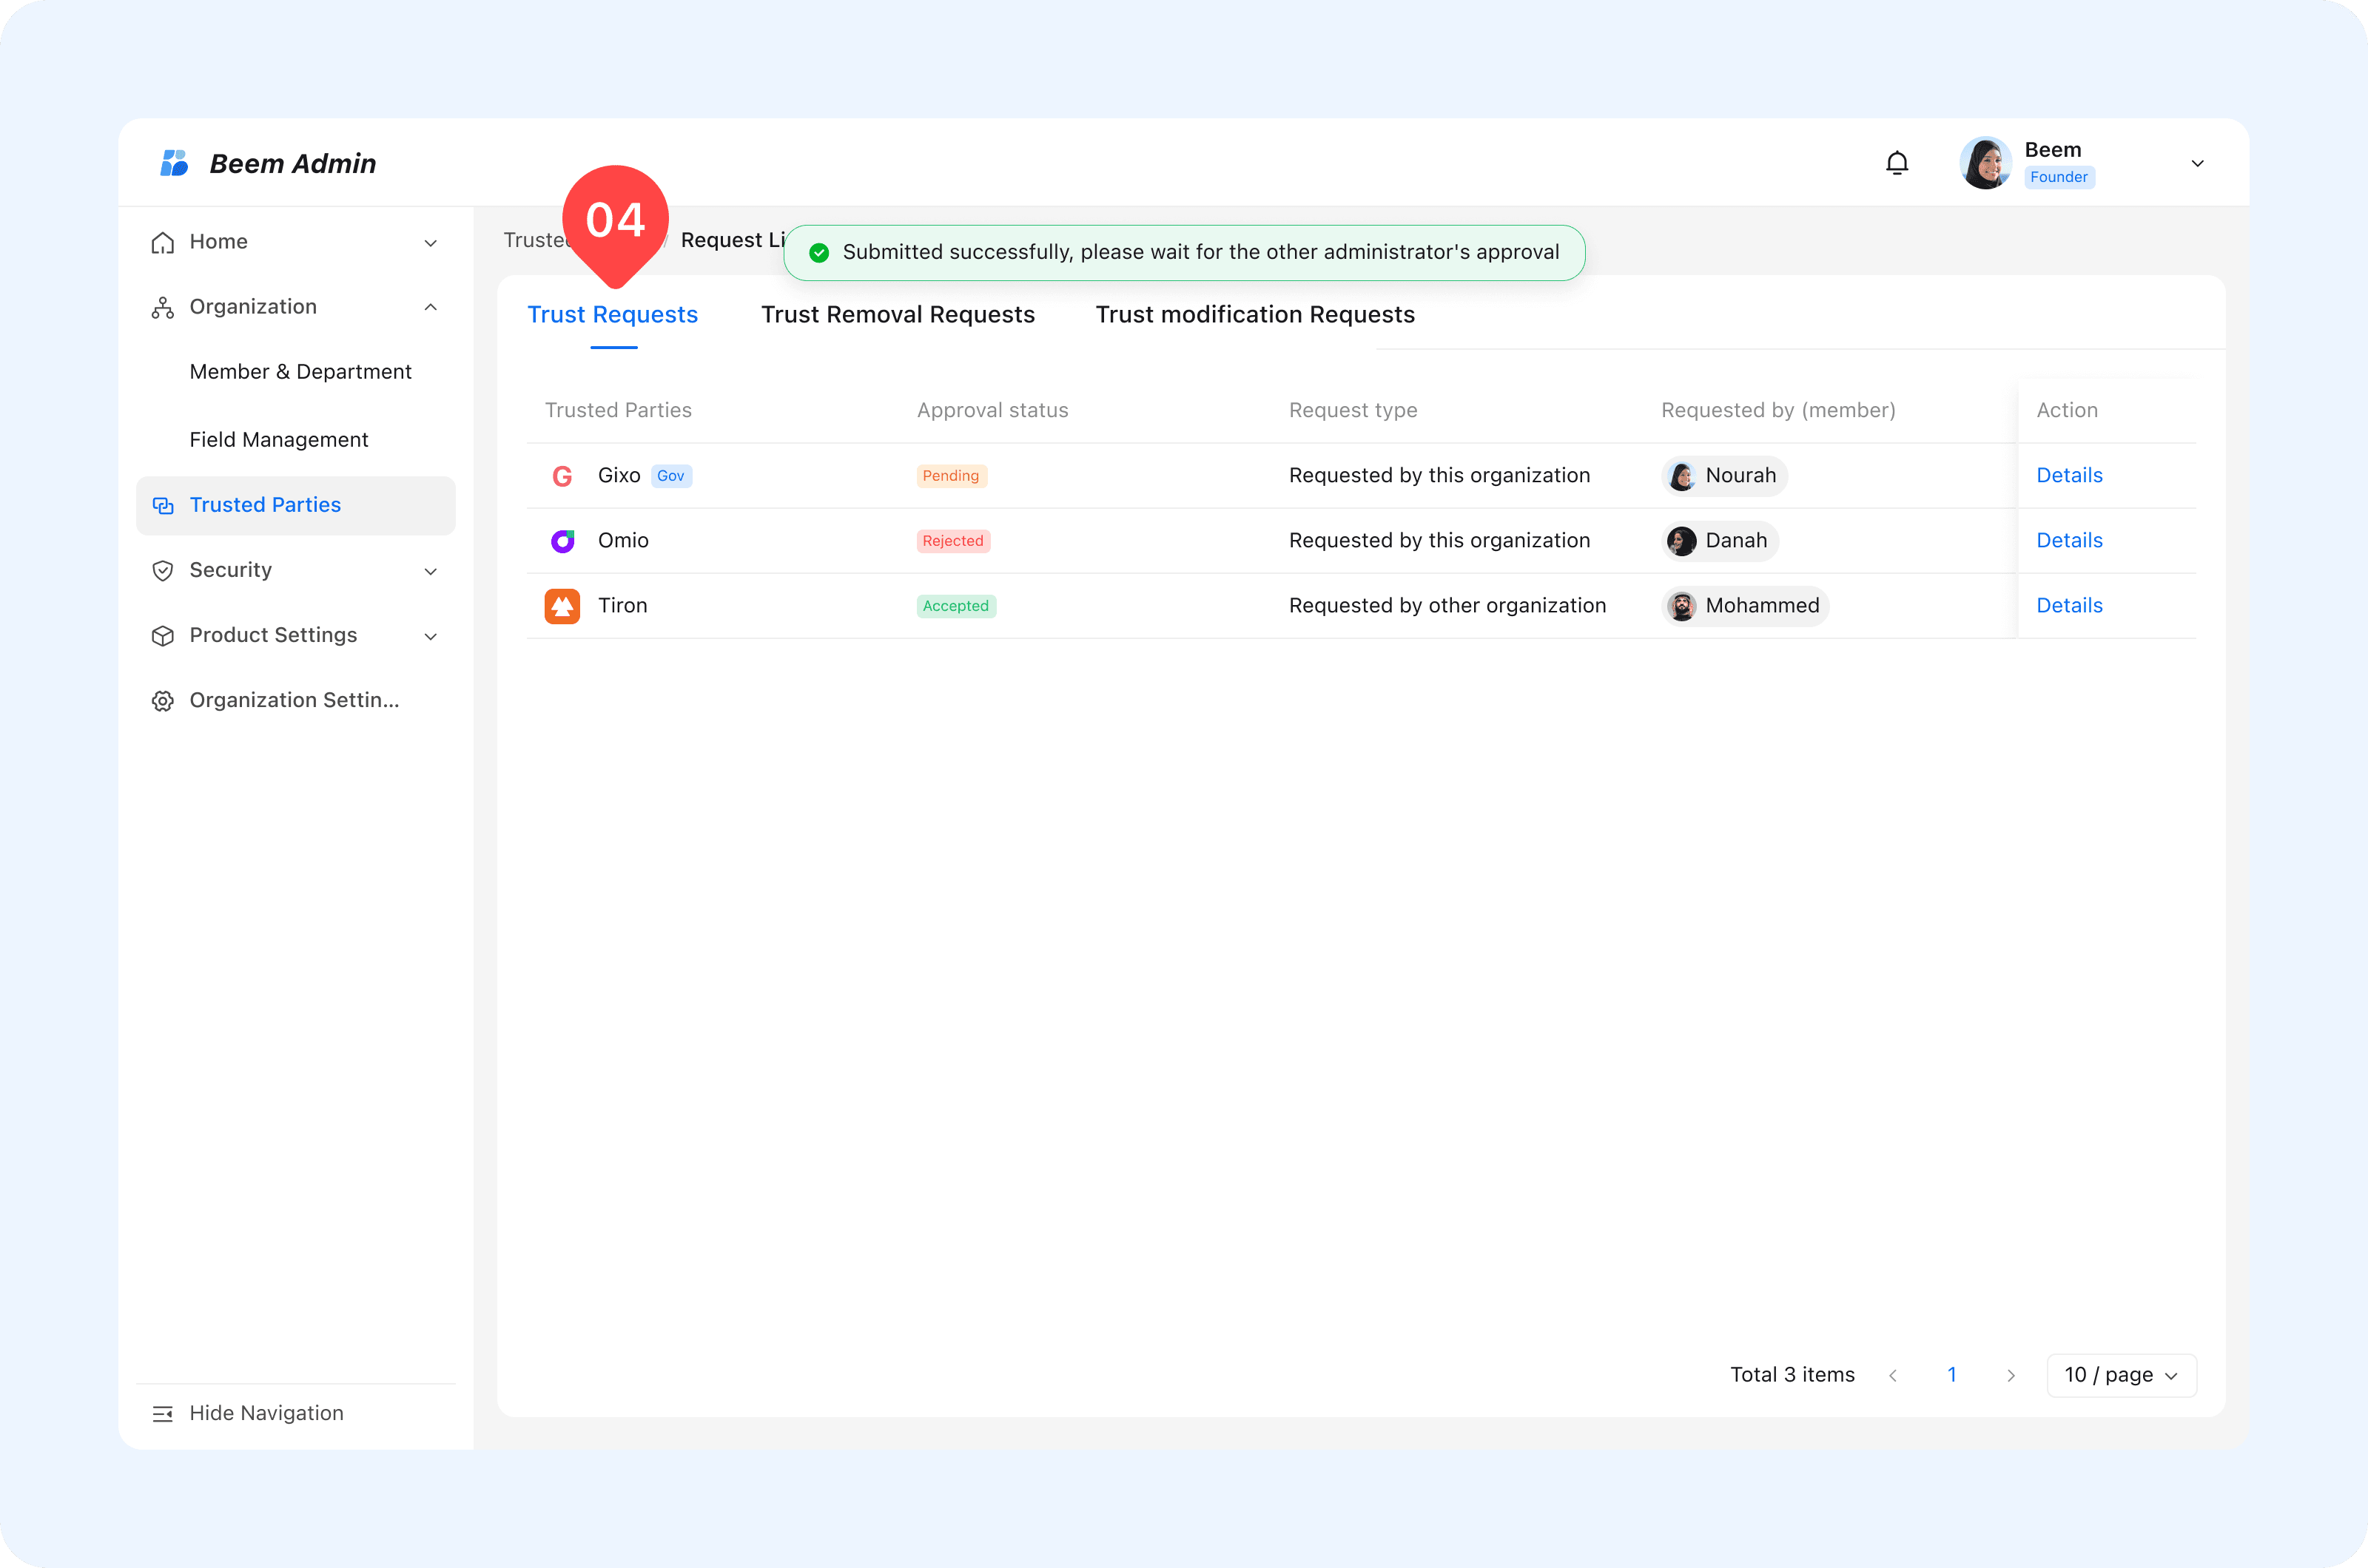The image size is (2368, 1568).
Task: Switch to Trust modification Requests tab
Action: tap(1254, 315)
